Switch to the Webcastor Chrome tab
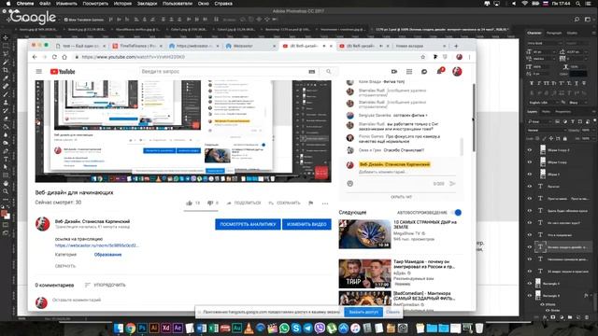The height and width of the screenshot is (336, 598). click(x=250, y=46)
